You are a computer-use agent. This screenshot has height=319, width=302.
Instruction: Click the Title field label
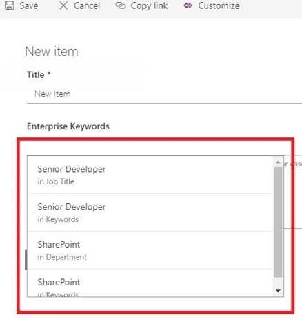[36, 75]
